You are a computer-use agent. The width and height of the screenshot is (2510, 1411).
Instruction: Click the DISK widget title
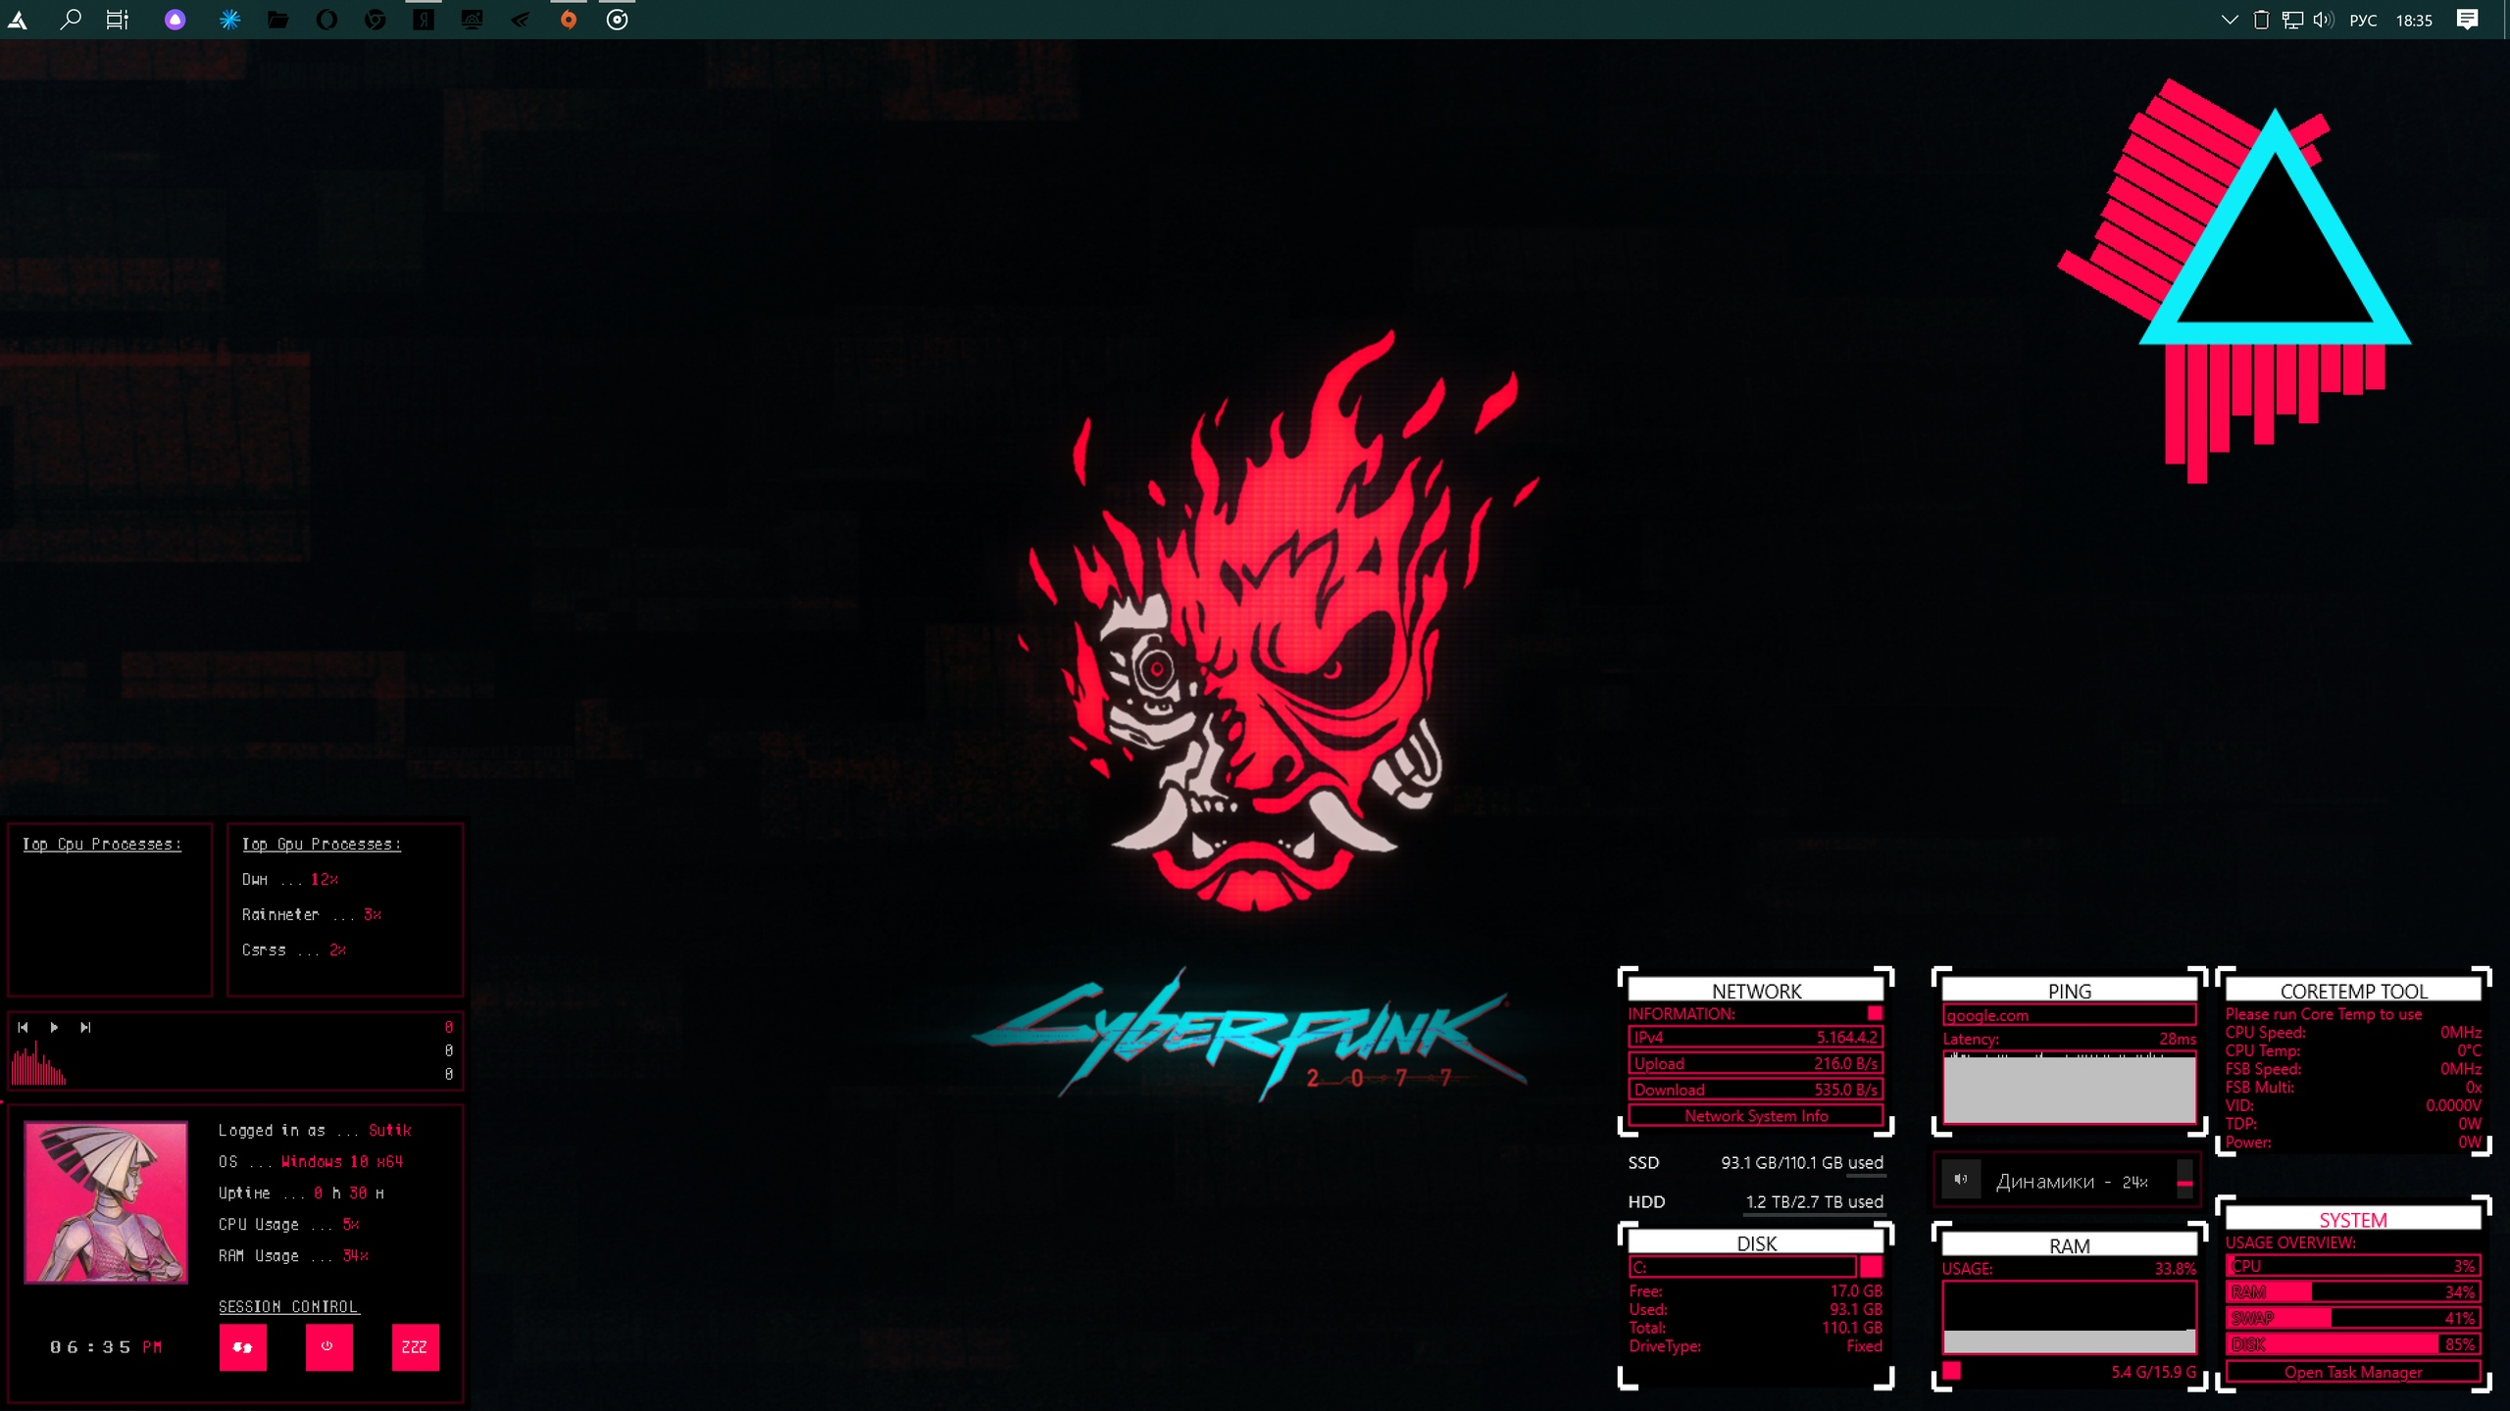pyautogui.click(x=1756, y=1243)
